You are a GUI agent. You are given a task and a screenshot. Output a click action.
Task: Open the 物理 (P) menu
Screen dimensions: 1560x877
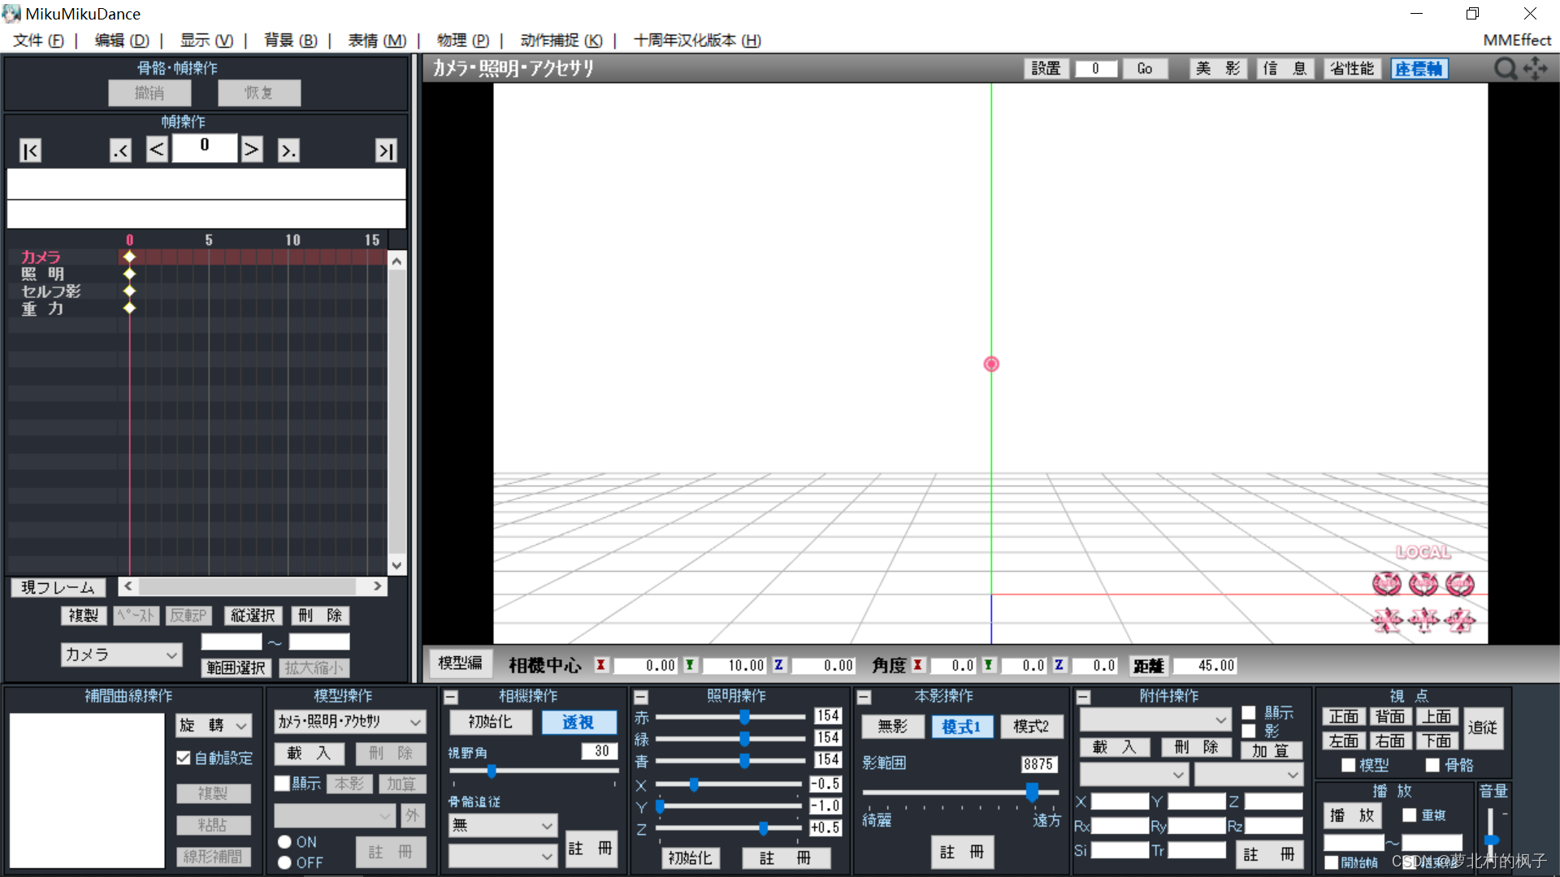click(x=463, y=40)
